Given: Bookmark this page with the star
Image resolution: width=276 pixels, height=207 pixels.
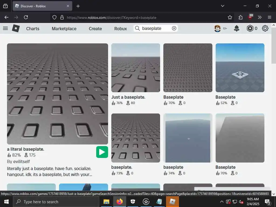Looking at the screenshot, I should point(230,17).
